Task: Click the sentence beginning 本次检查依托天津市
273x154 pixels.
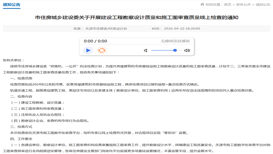Action: pos(99,133)
